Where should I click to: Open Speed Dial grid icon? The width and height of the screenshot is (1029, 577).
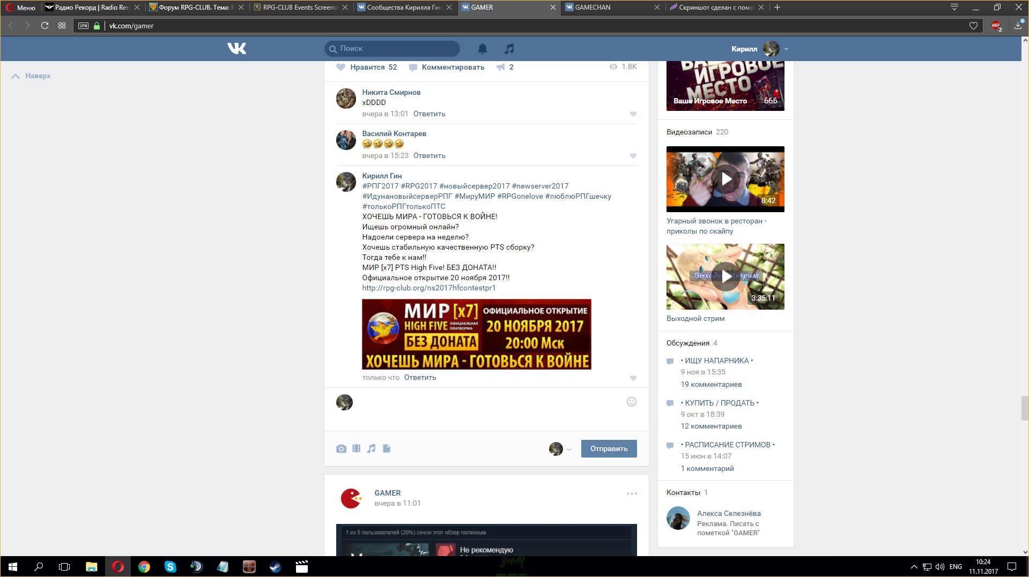click(62, 26)
